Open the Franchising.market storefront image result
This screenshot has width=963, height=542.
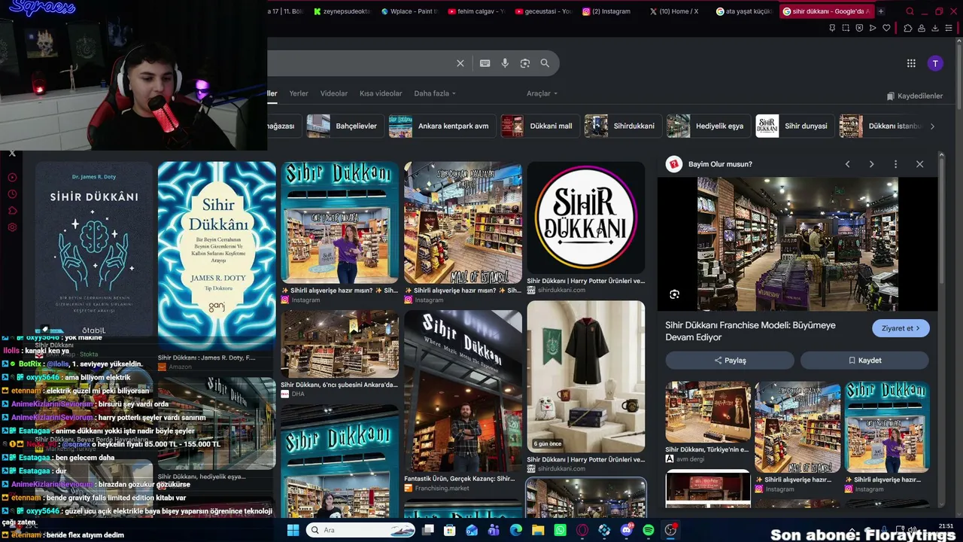point(463,391)
